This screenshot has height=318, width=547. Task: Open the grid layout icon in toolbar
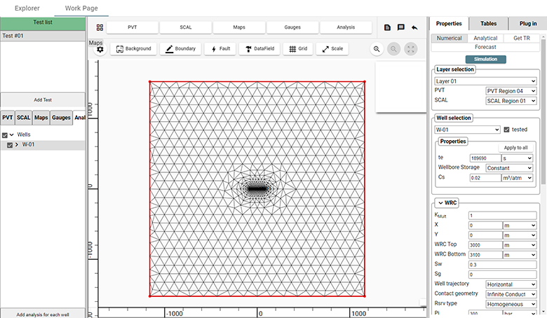click(100, 27)
